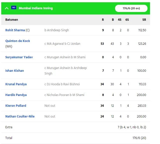Click the B balls column header

[113, 19]
